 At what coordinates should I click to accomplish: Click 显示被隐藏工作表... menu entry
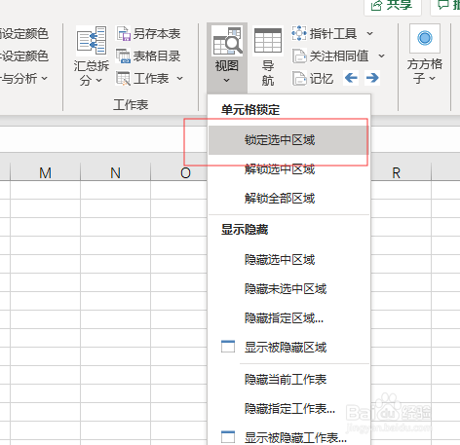288,438
